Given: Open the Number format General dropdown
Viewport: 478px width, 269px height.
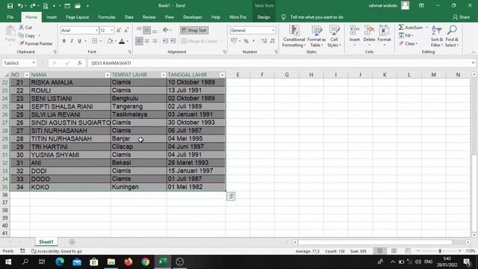Looking at the screenshot, I should coord(273,30).
